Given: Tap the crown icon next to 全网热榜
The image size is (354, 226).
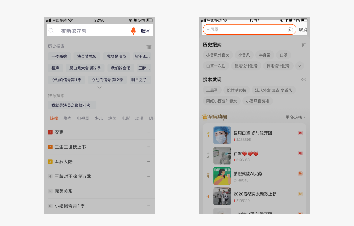Looking at the screenshot, I should 205,117.
